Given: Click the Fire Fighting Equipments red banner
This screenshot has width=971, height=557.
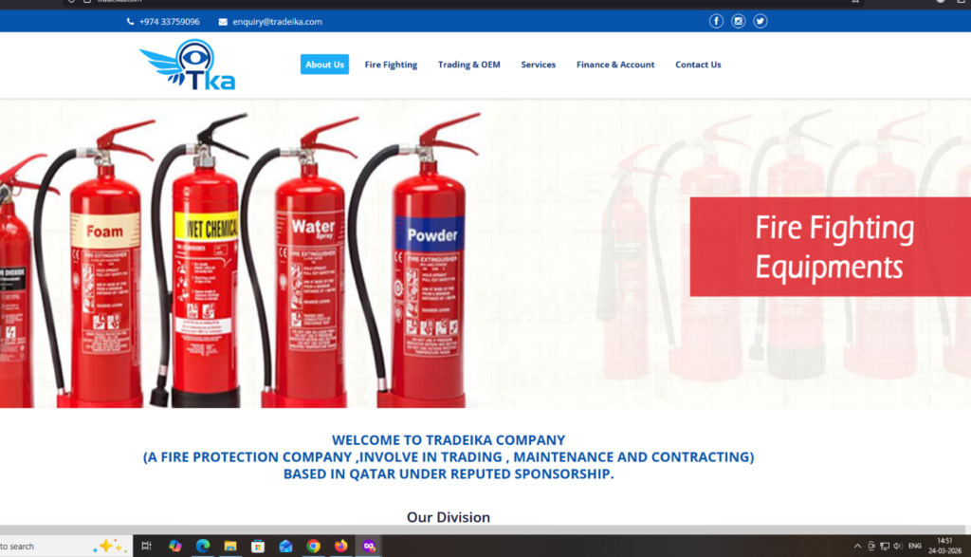Looking at the screenshot, I should (x=829, y=246).
